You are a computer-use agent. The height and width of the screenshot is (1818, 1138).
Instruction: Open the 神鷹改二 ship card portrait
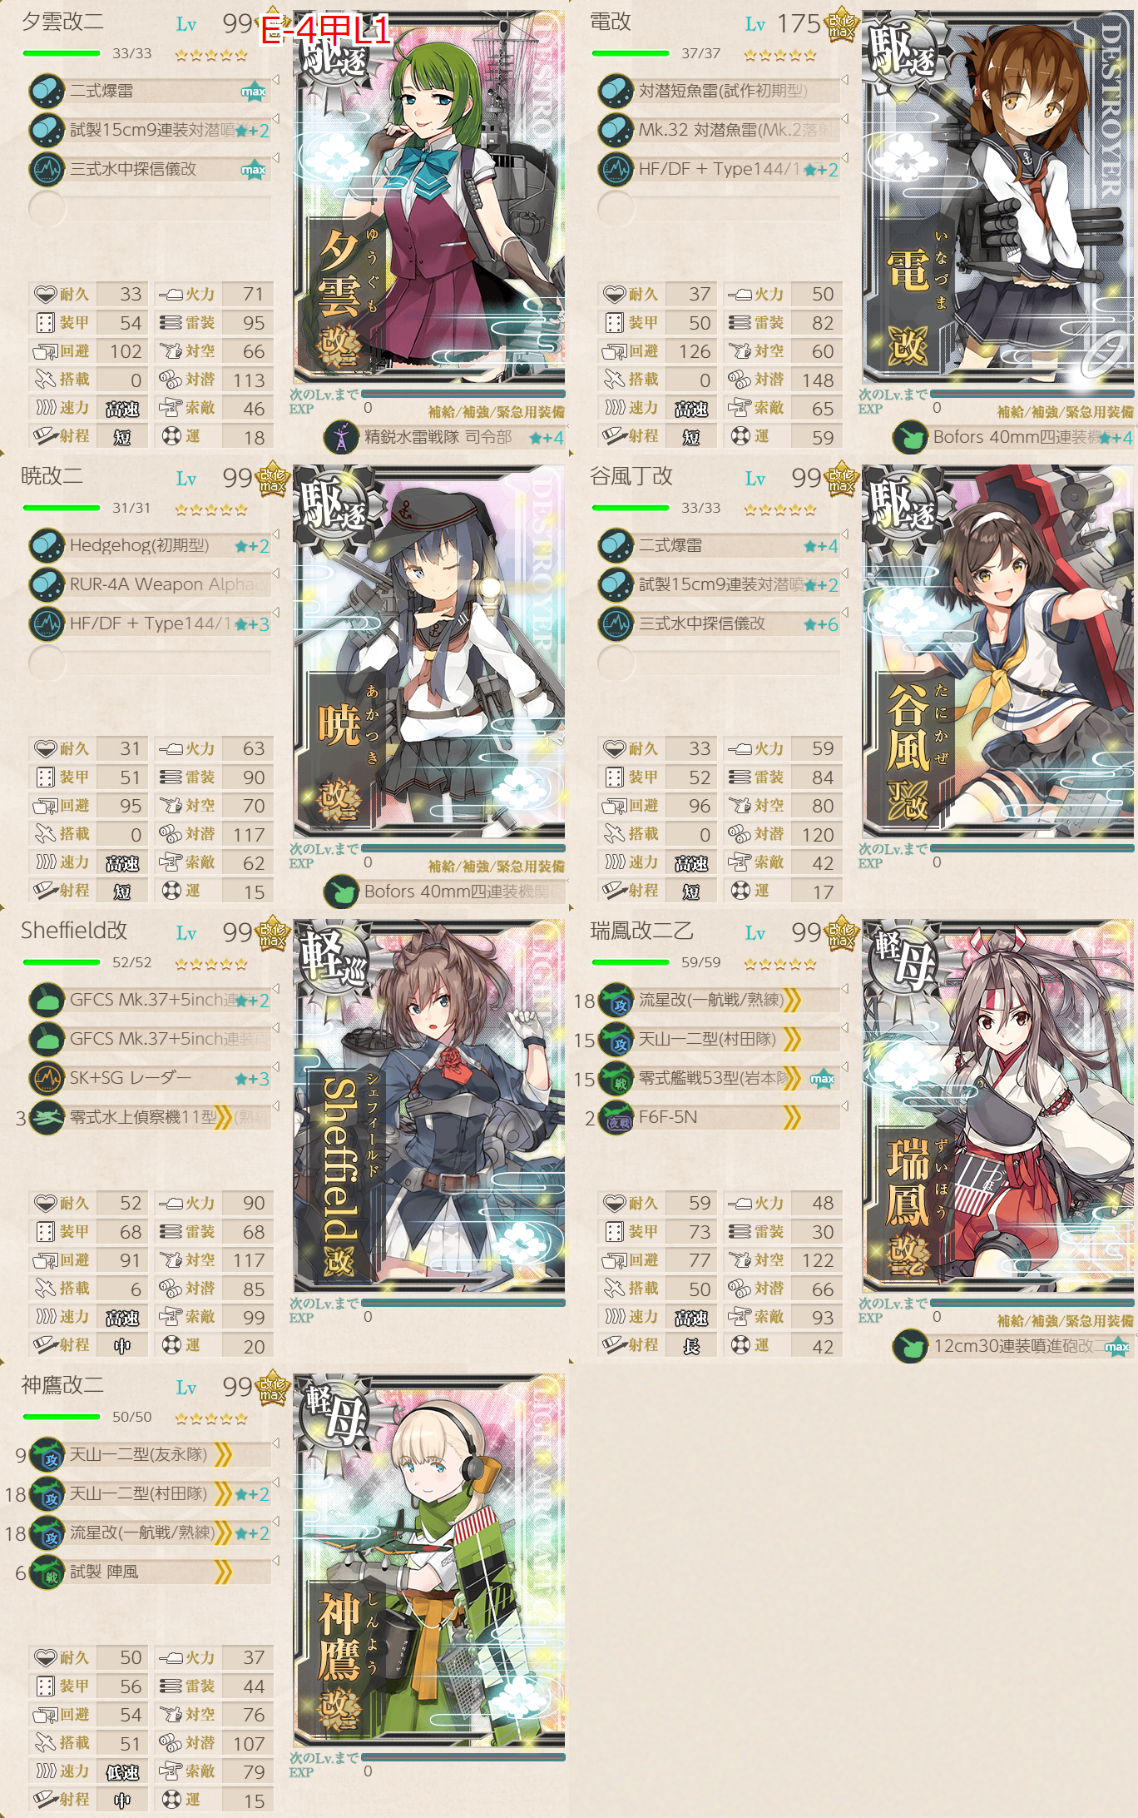click(x=429, y=1561)
